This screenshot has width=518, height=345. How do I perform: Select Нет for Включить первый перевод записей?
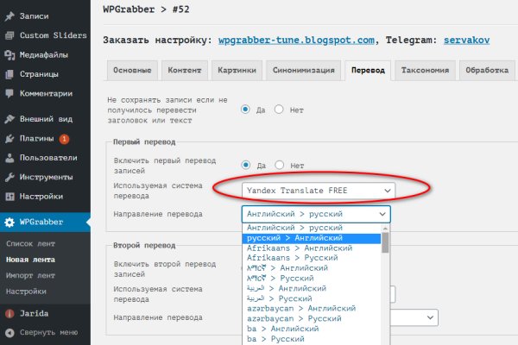pos(280,165)
